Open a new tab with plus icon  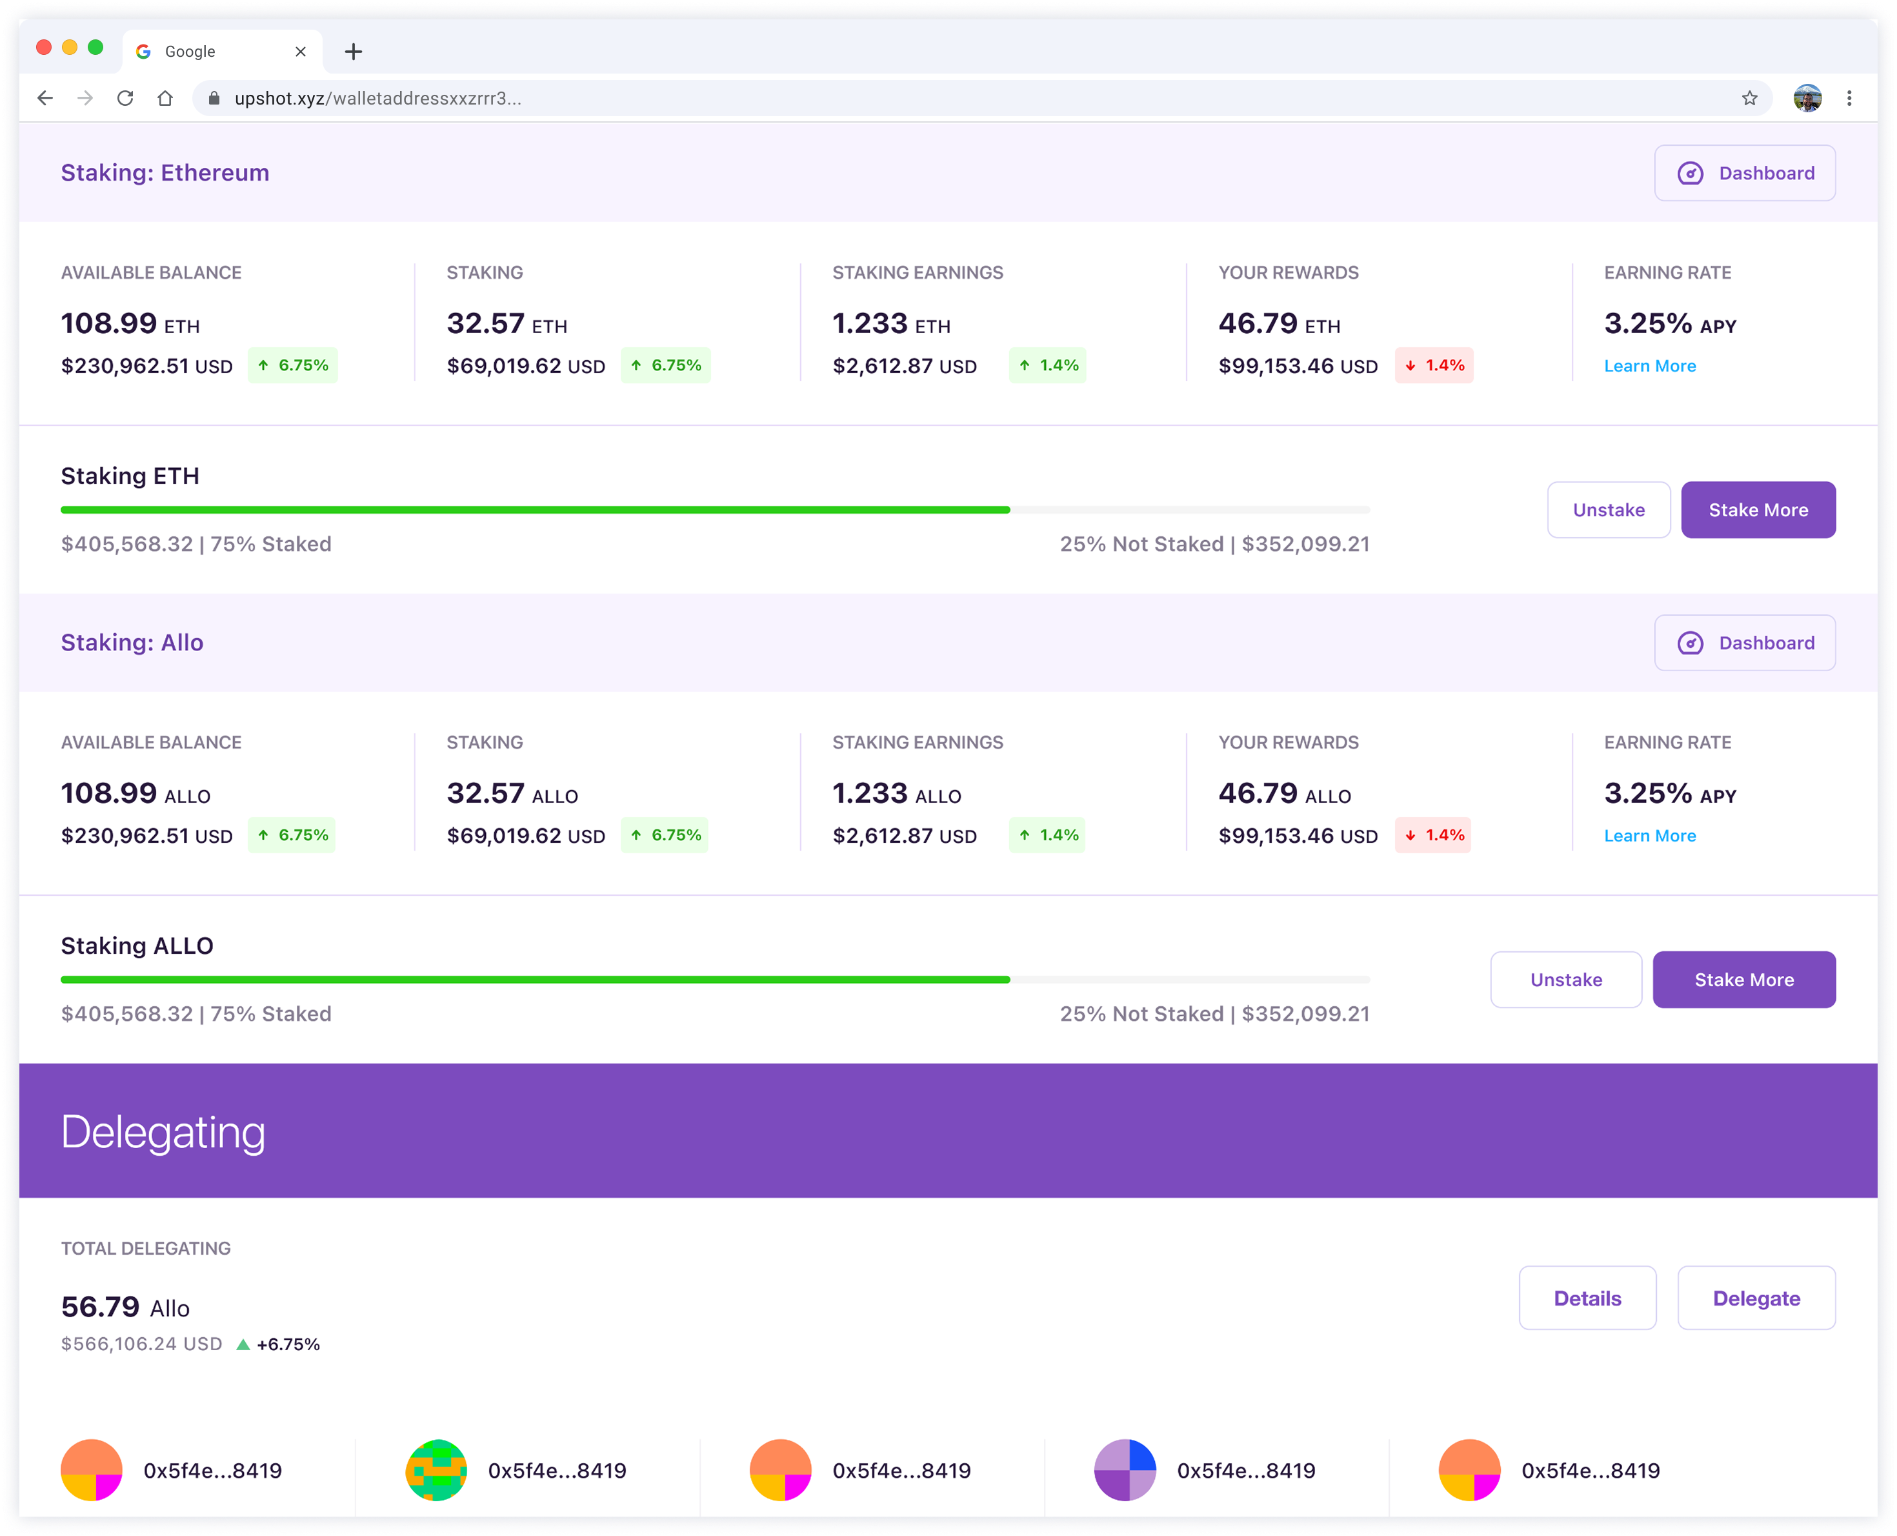354,52
